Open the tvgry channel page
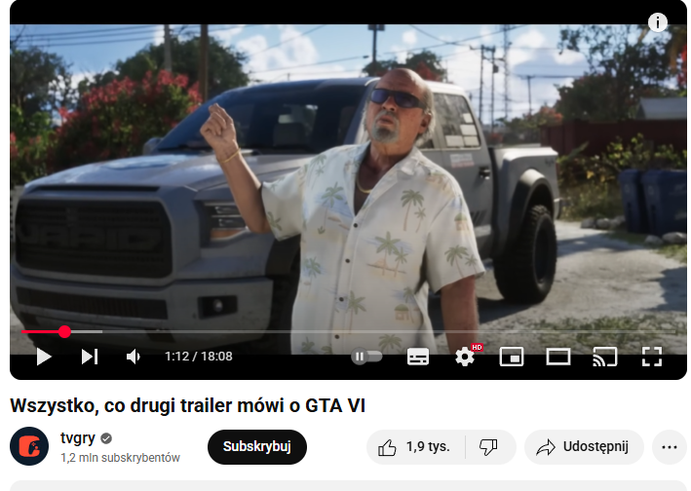691x491 pixels. pos(78,438)
